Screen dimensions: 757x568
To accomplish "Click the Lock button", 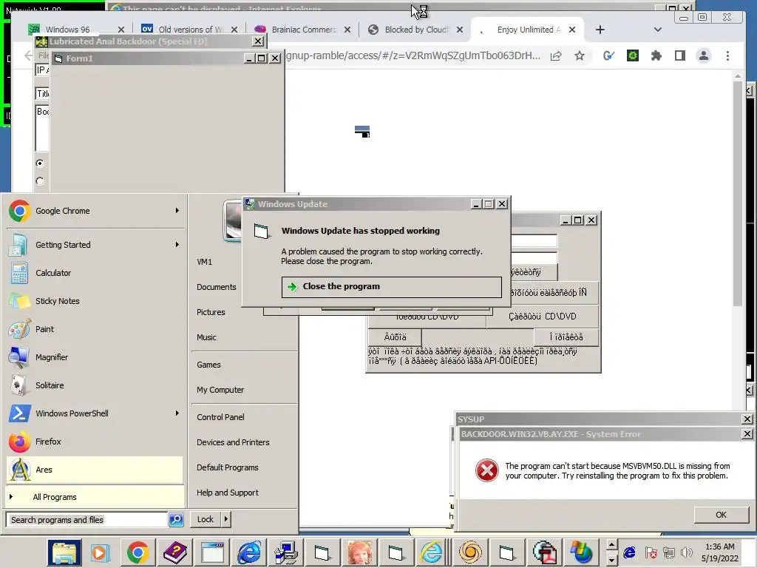I will coord(206,520).
